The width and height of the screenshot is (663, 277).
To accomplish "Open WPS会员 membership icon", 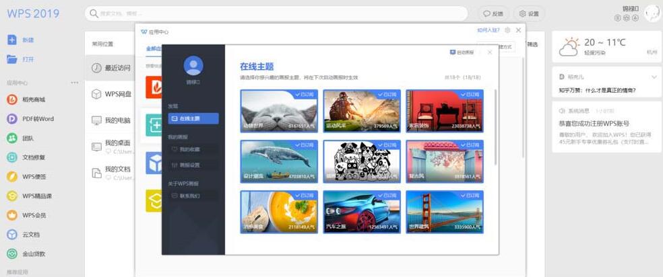I will (12, 215).
